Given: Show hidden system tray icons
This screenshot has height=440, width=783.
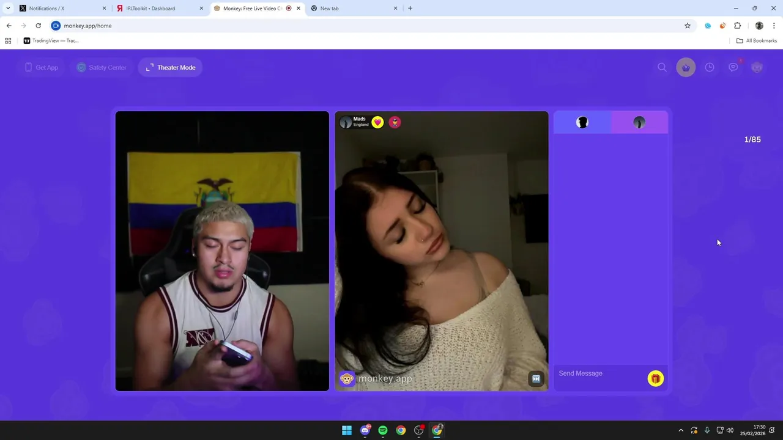Looking at the screenshot, I should click(x=681, y=430).
